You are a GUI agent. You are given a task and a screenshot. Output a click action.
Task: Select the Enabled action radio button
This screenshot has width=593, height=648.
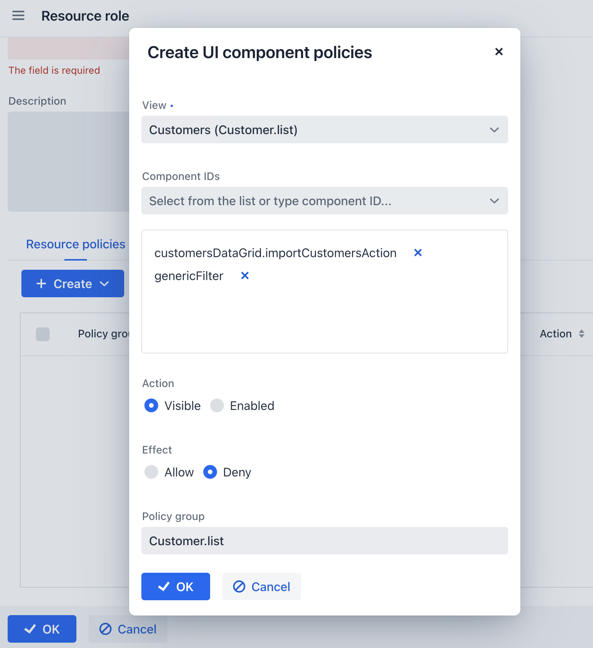pyautogui.click(x=217, y=405)
